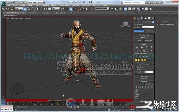
Task: Click the Parameters button
Action: coord(139,31)
